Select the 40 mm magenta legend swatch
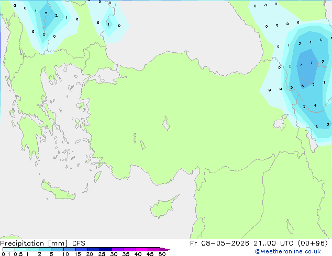This screenshot has width=332, height=256. (142, 249)
